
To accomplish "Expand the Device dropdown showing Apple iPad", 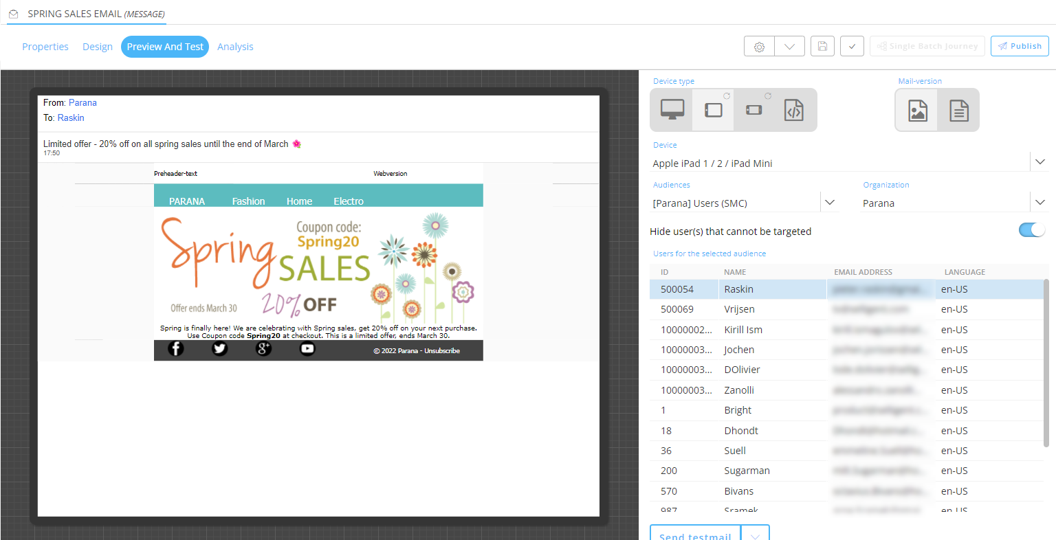I will (1039, 162).
